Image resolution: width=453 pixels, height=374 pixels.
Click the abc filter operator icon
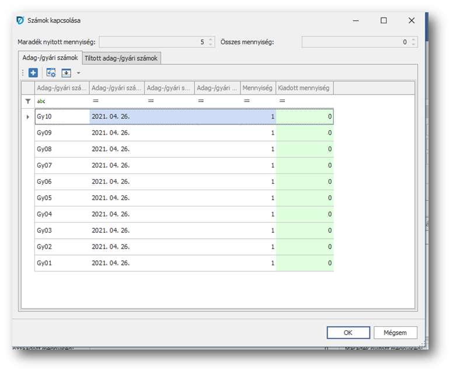[x=41, y=101]
